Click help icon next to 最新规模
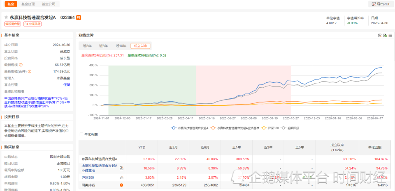The height and width of the screenshot is (191, 395). pyautogui.click(x=21, y=65)
